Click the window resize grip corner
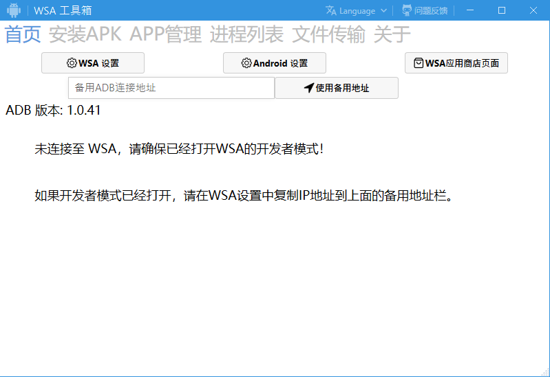Viewport: 550px width, 377px height. click(x=545, y=372)
